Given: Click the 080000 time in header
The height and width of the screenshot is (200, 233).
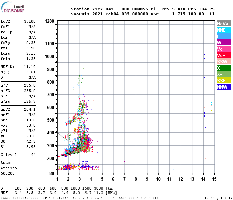Looking at the screenshot, I should 140,14.
